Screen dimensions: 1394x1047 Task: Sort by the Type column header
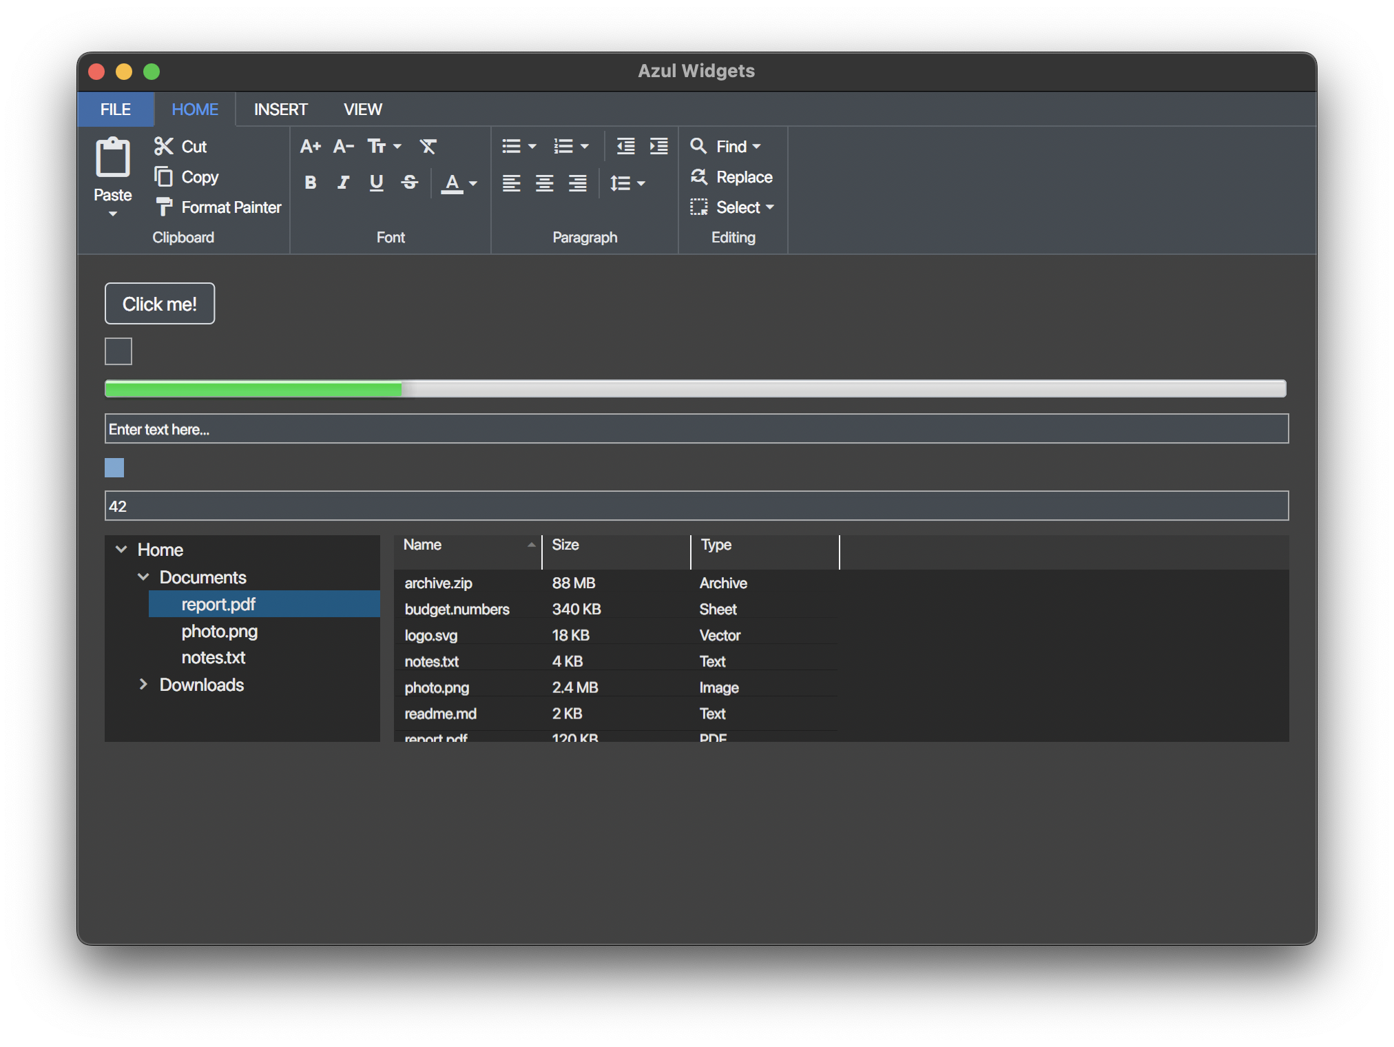765,552
